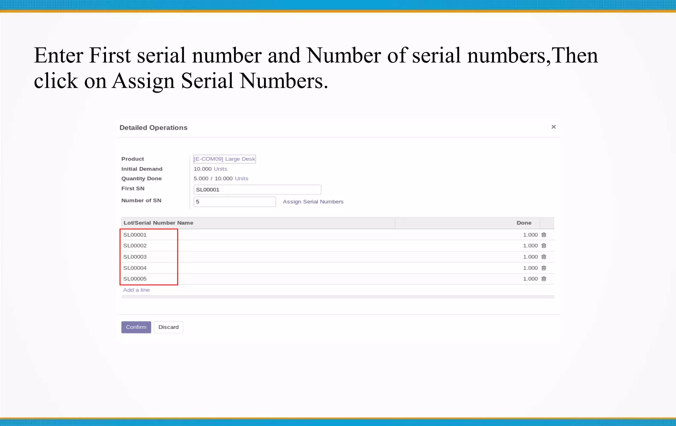Viewport: 676px width, 426px height.
Task: Edit Done quantity for SL00001
Action: click(x=530, y=235)
